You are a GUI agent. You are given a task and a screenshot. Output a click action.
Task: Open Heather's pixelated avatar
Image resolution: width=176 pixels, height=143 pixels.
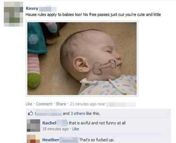tap(33, 139)
